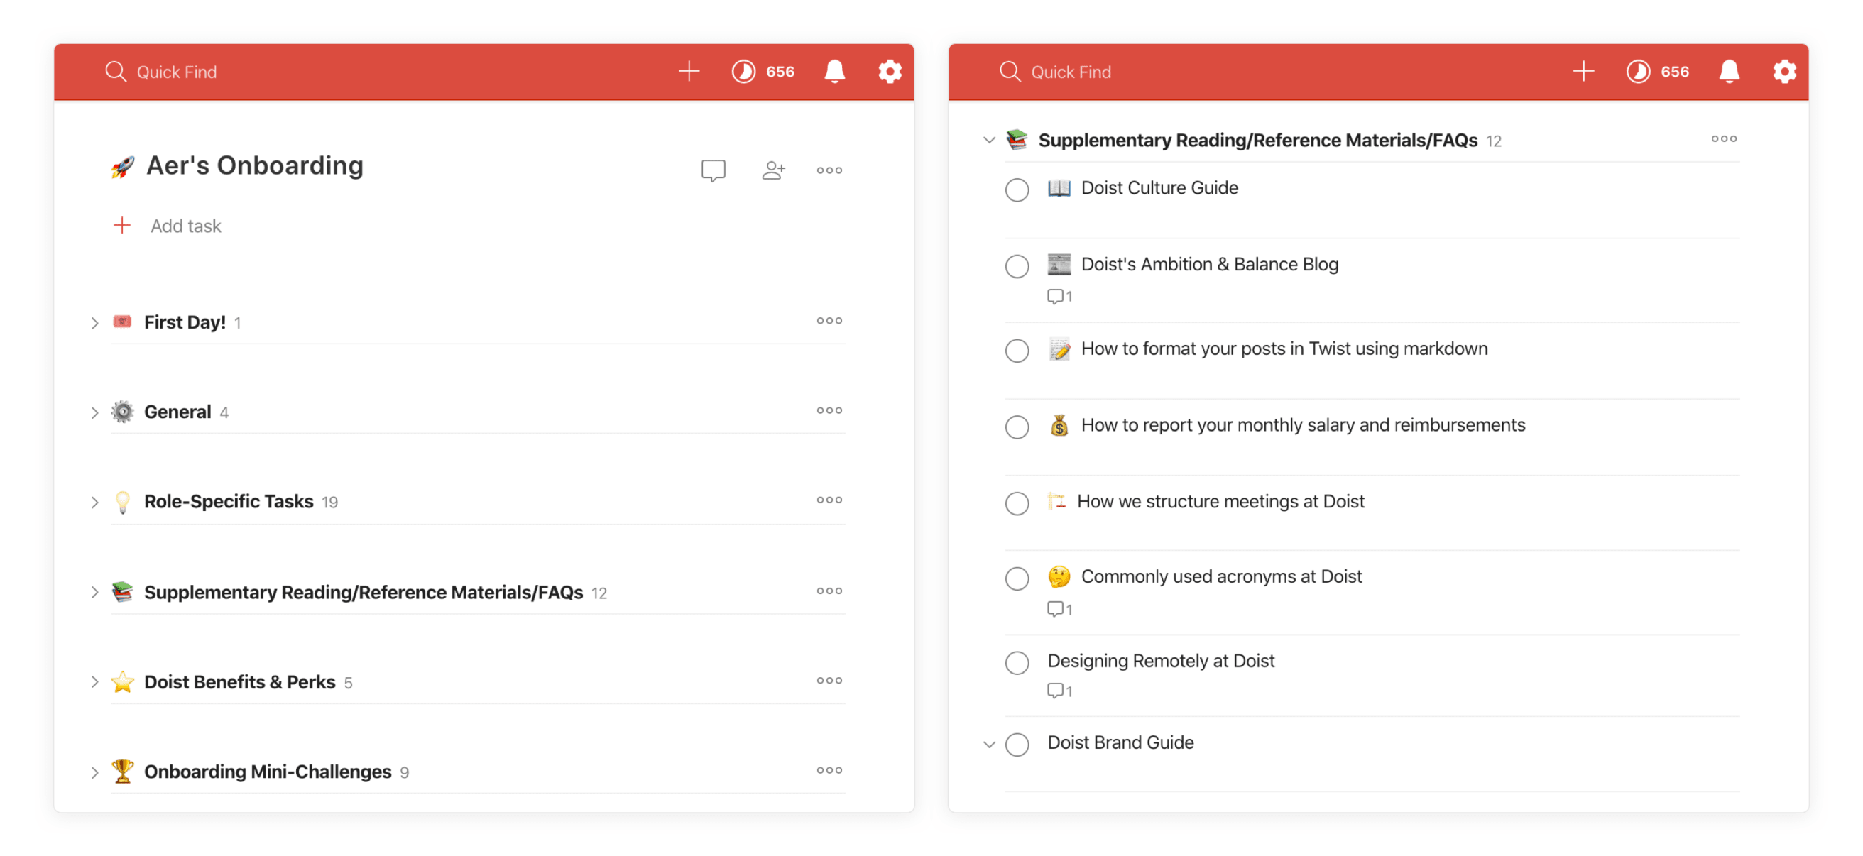
Task: Expand the First Day! section
Action: (94, 322)
